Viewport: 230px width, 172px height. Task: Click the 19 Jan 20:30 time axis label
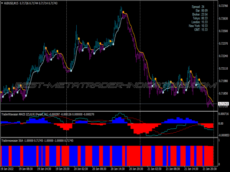pyautogui.click(x=62, y=169)
